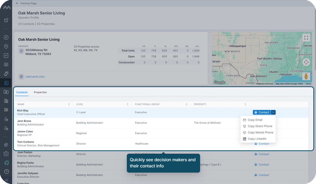
Task: Open map camera pan controls
Action: pos(306,62)
